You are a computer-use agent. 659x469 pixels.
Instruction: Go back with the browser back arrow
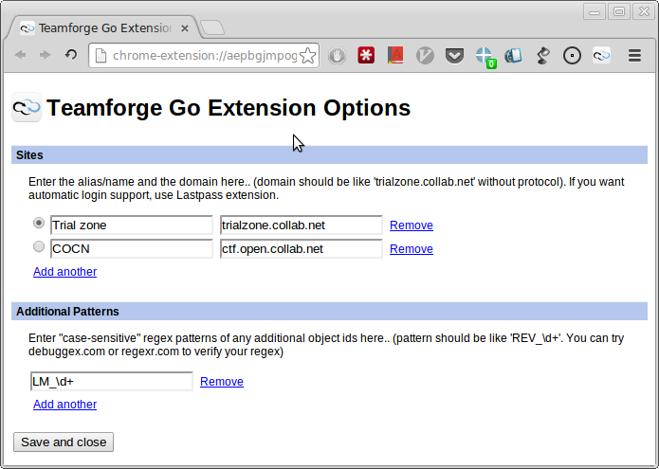(20, 55)
